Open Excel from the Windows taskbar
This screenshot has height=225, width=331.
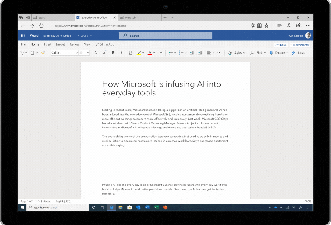(x=156, y=207)
